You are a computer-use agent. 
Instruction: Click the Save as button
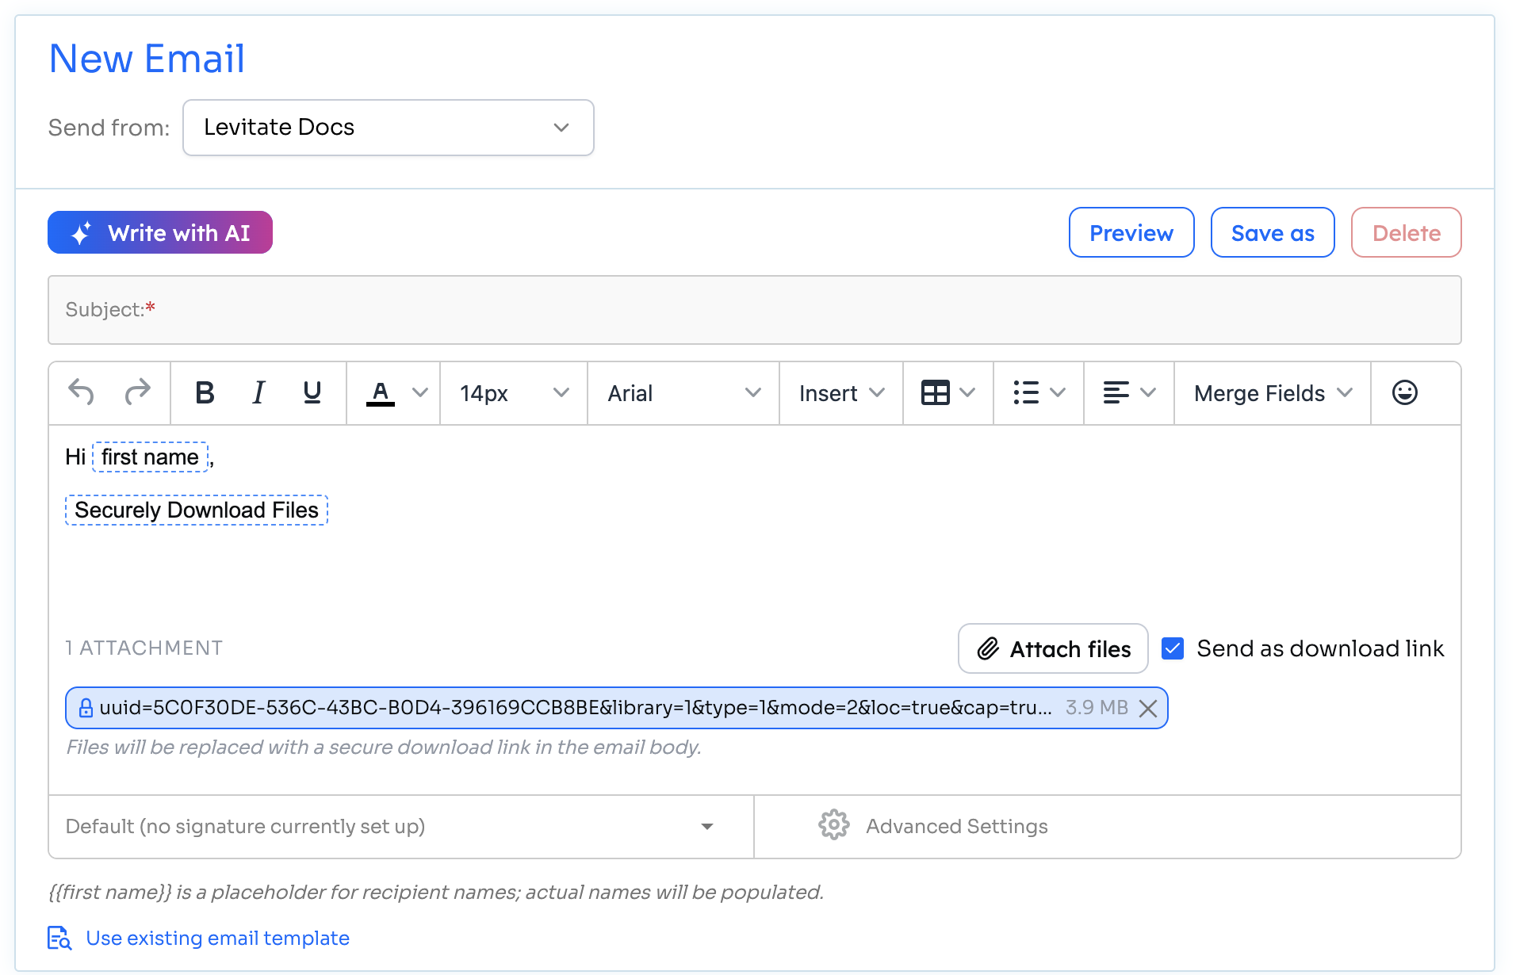[1273, 232]
